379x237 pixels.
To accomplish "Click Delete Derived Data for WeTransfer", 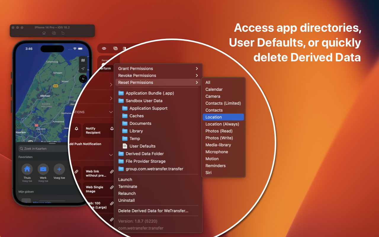I will [153, 211].
